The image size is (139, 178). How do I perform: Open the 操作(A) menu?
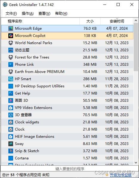click(28, 14)
